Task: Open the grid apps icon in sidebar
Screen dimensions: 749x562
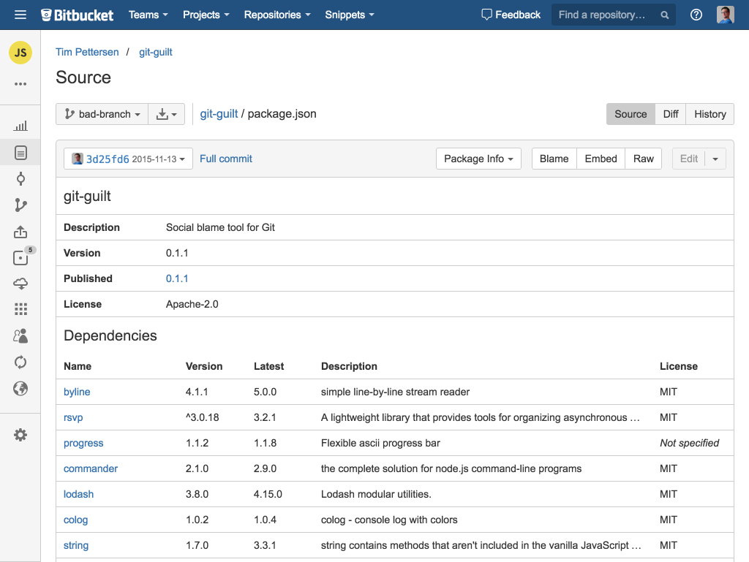Action: [x=20, y=309]
